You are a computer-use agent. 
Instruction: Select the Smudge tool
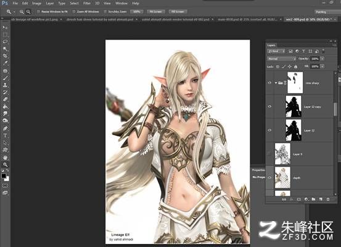(5, 114)
